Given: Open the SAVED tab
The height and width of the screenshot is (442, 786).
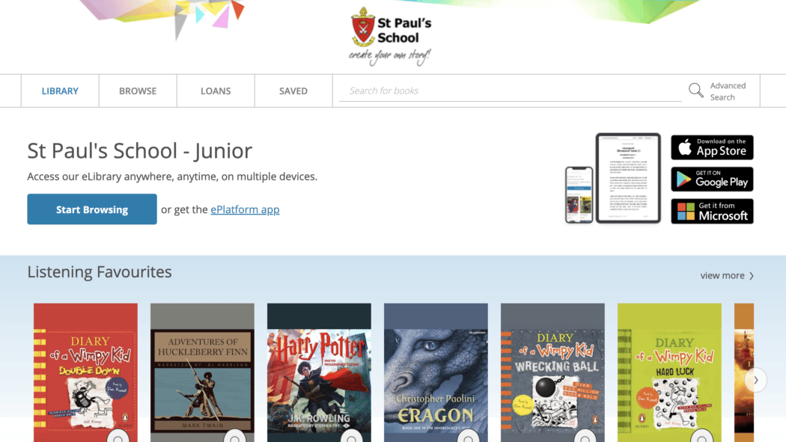Looking at the screenshot, I should pos(293,91).
